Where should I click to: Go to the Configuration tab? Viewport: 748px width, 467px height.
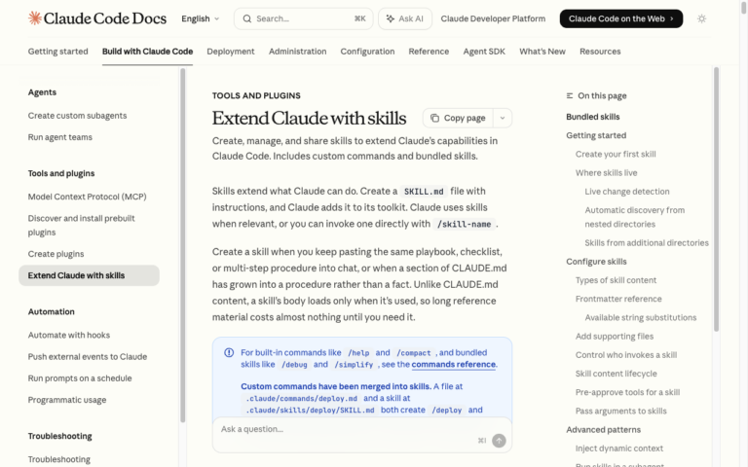click(367, 51)
